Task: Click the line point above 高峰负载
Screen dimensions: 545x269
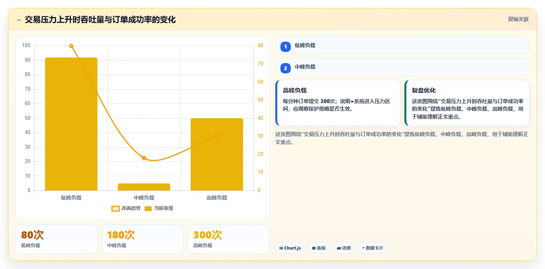Action: [217, 136]
